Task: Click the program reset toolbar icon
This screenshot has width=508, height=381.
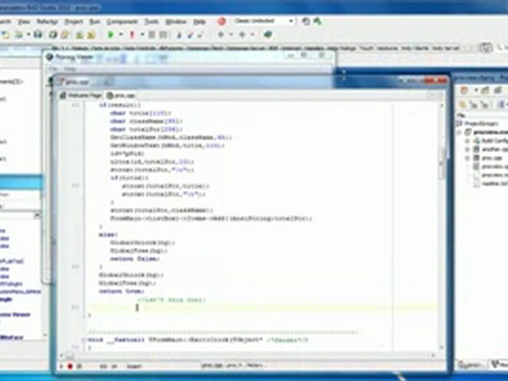Action: tap(164, 34)
